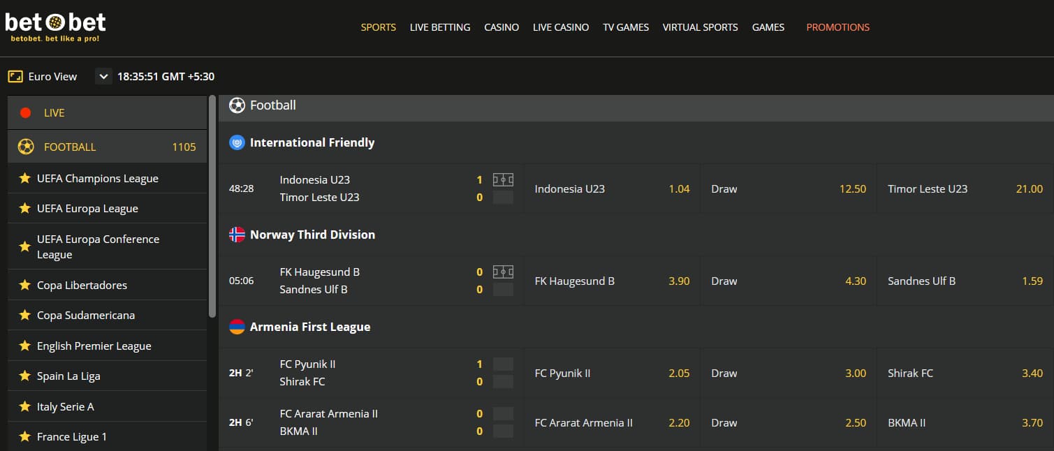Image resolution: width=1054 pixels, height=451 pixels.
Task: Click the star beside UEFA Europa League
Action: click(x=24, y=208)
